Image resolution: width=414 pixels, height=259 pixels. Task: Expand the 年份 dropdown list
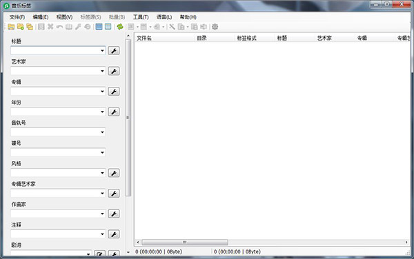click(x=102, y=112)
